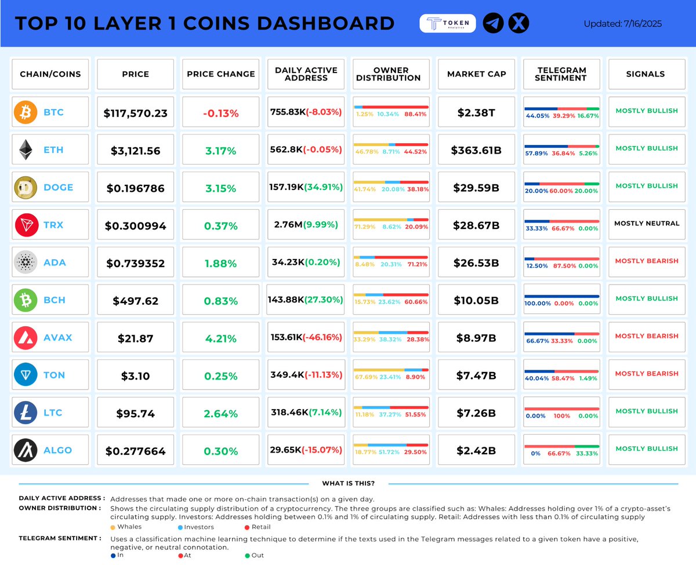The height and width of the screenshot is (565, 696).
Task: Click AVAX price $21.87
Action: pyautogui.click(x=135, y=338)
